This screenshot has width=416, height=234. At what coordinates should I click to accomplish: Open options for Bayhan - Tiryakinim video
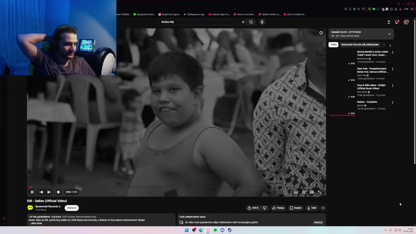coord(393,102)
